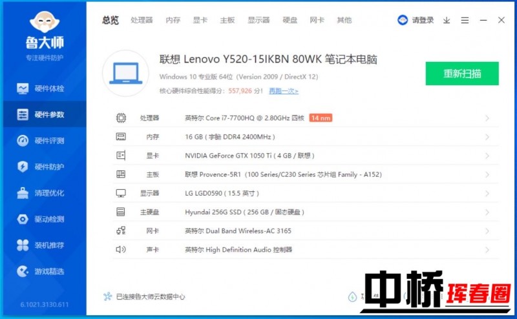
Task: Click the 硬件体检 monitor icon
Action: click(x=23, y=88)
